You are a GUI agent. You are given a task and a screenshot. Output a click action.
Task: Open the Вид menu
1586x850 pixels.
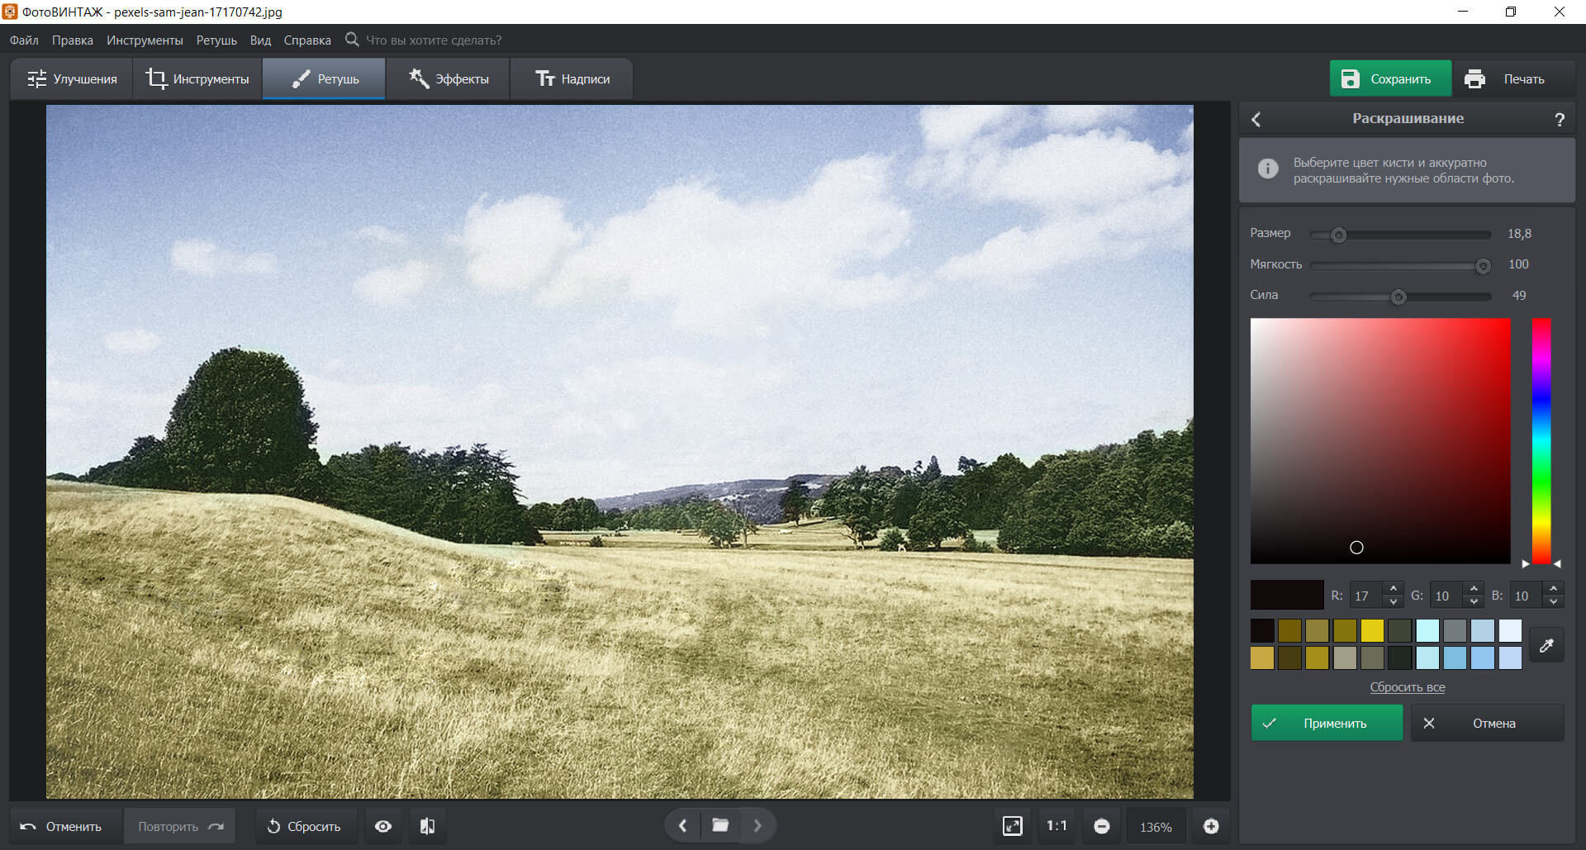[x=260, y=40]
